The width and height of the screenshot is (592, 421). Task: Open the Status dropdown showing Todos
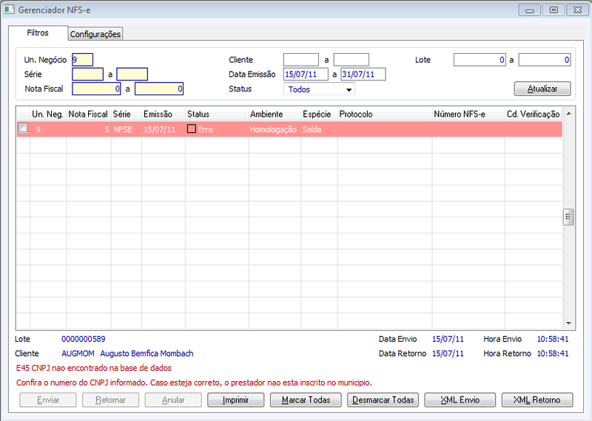pos(319,89)
